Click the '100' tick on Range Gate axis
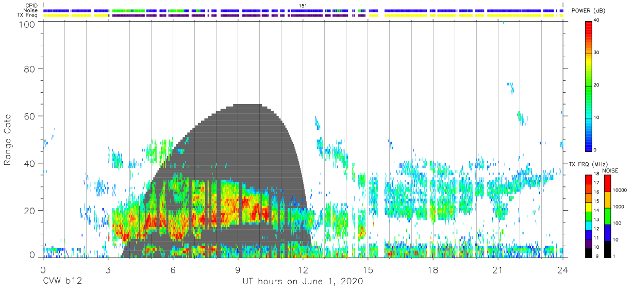 pos(26,24)
